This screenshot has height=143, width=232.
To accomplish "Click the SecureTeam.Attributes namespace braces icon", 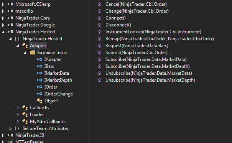I will 17,128.
